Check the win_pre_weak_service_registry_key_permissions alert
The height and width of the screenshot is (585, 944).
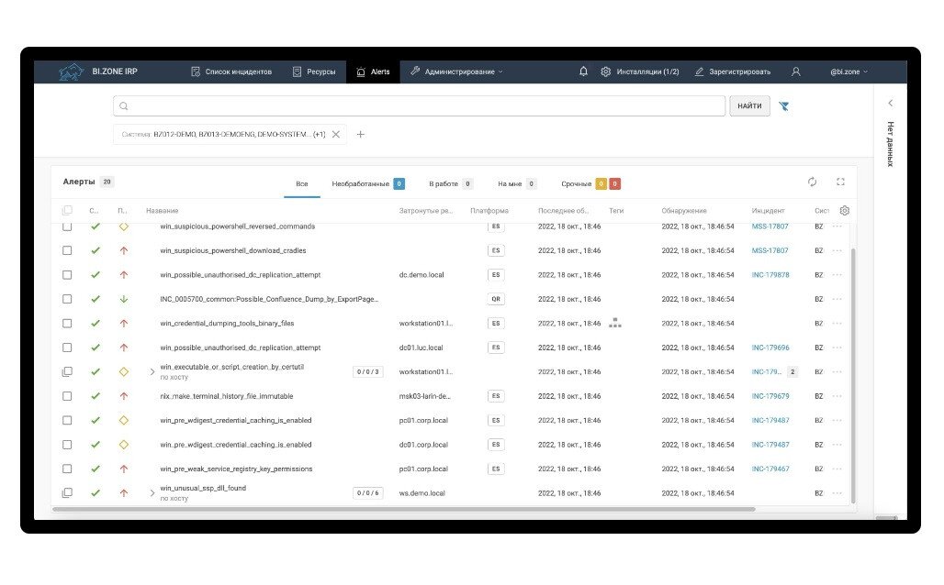click(x=67, y=469)
